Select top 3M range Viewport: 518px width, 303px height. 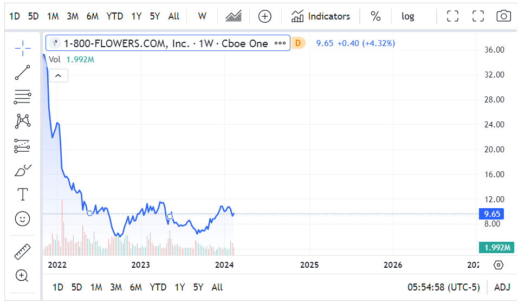pos(73,16)
